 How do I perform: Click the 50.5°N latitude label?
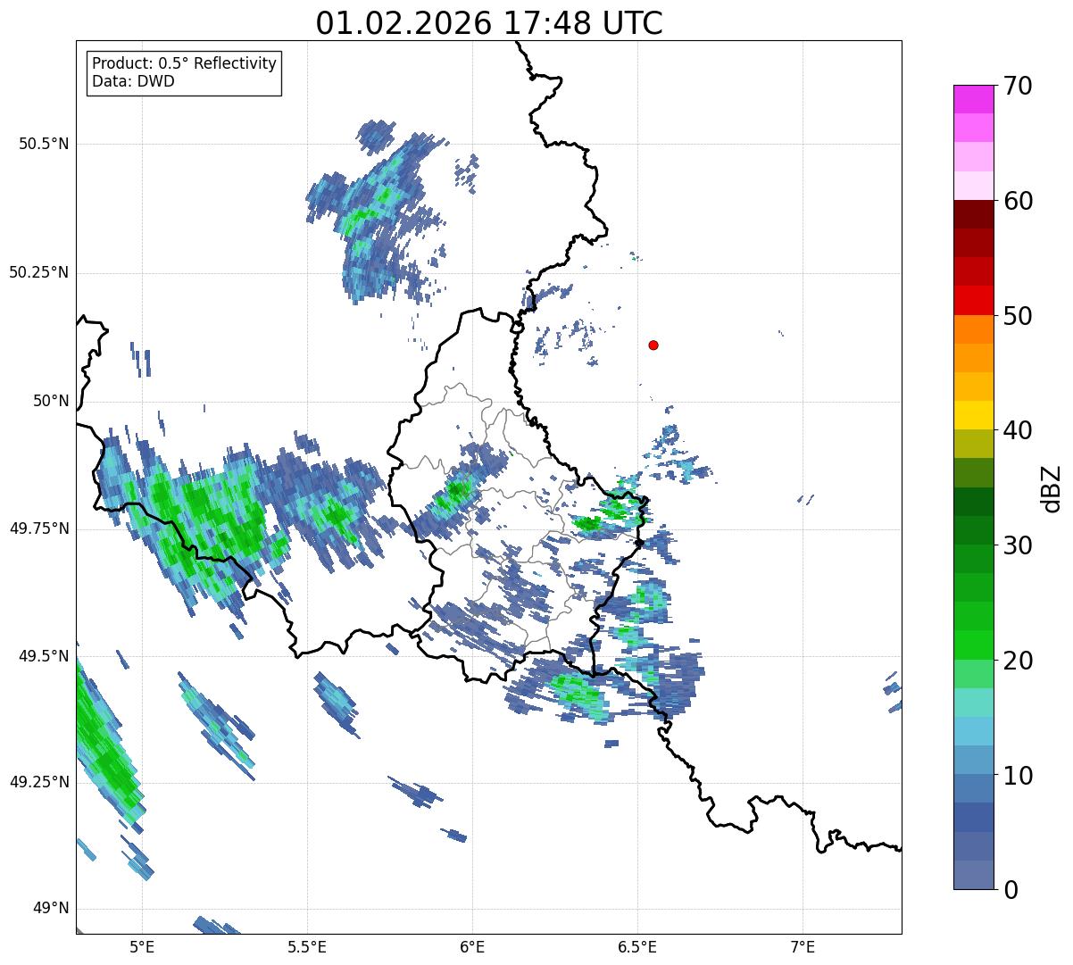pos(44,144)
